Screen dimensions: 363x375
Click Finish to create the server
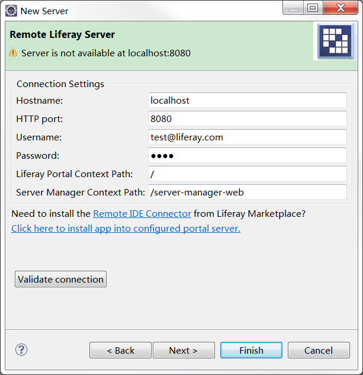[x=251, y=350]
